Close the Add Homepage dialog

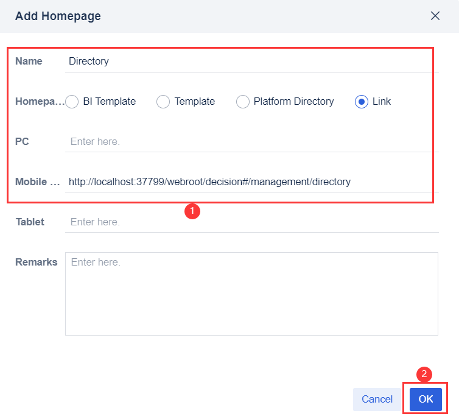[435, 16]
